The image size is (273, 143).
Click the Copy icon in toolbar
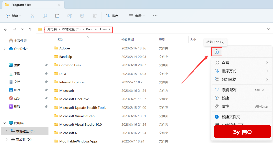coord(45,16)
